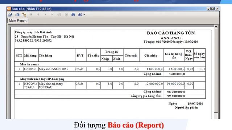Click the report title BÁO CÁO HÀNG TỒN
The image size is (232, 130).
point(171,33)
